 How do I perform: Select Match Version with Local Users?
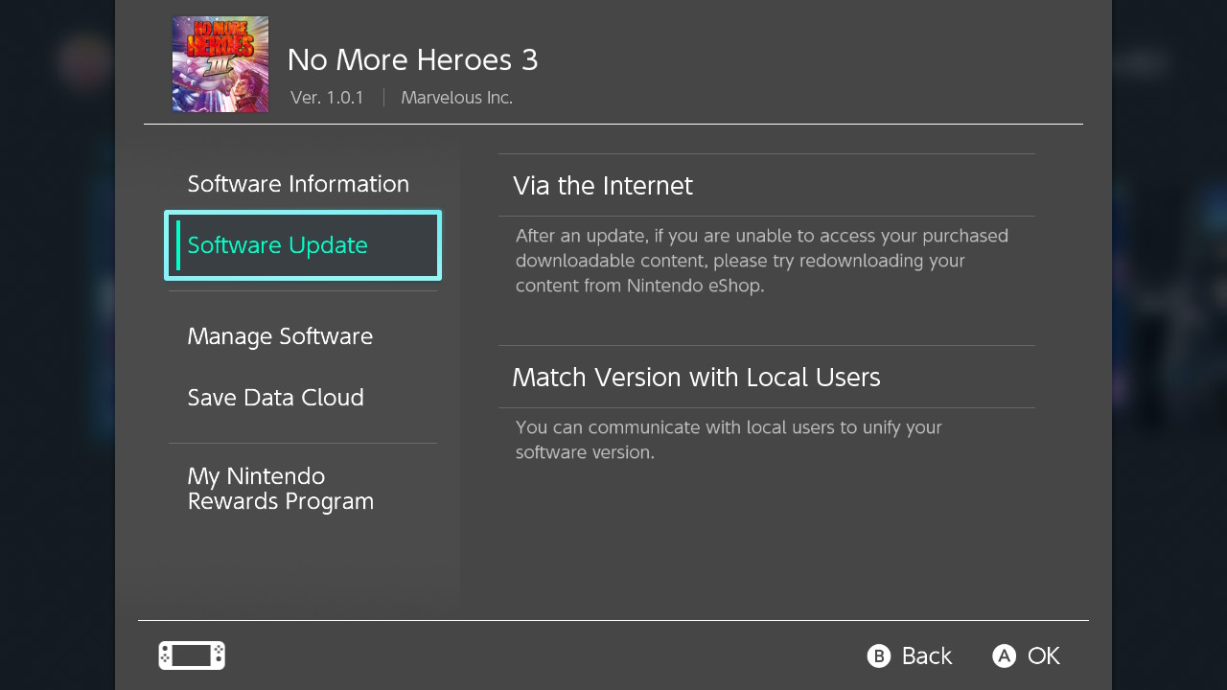coord(696,377)
